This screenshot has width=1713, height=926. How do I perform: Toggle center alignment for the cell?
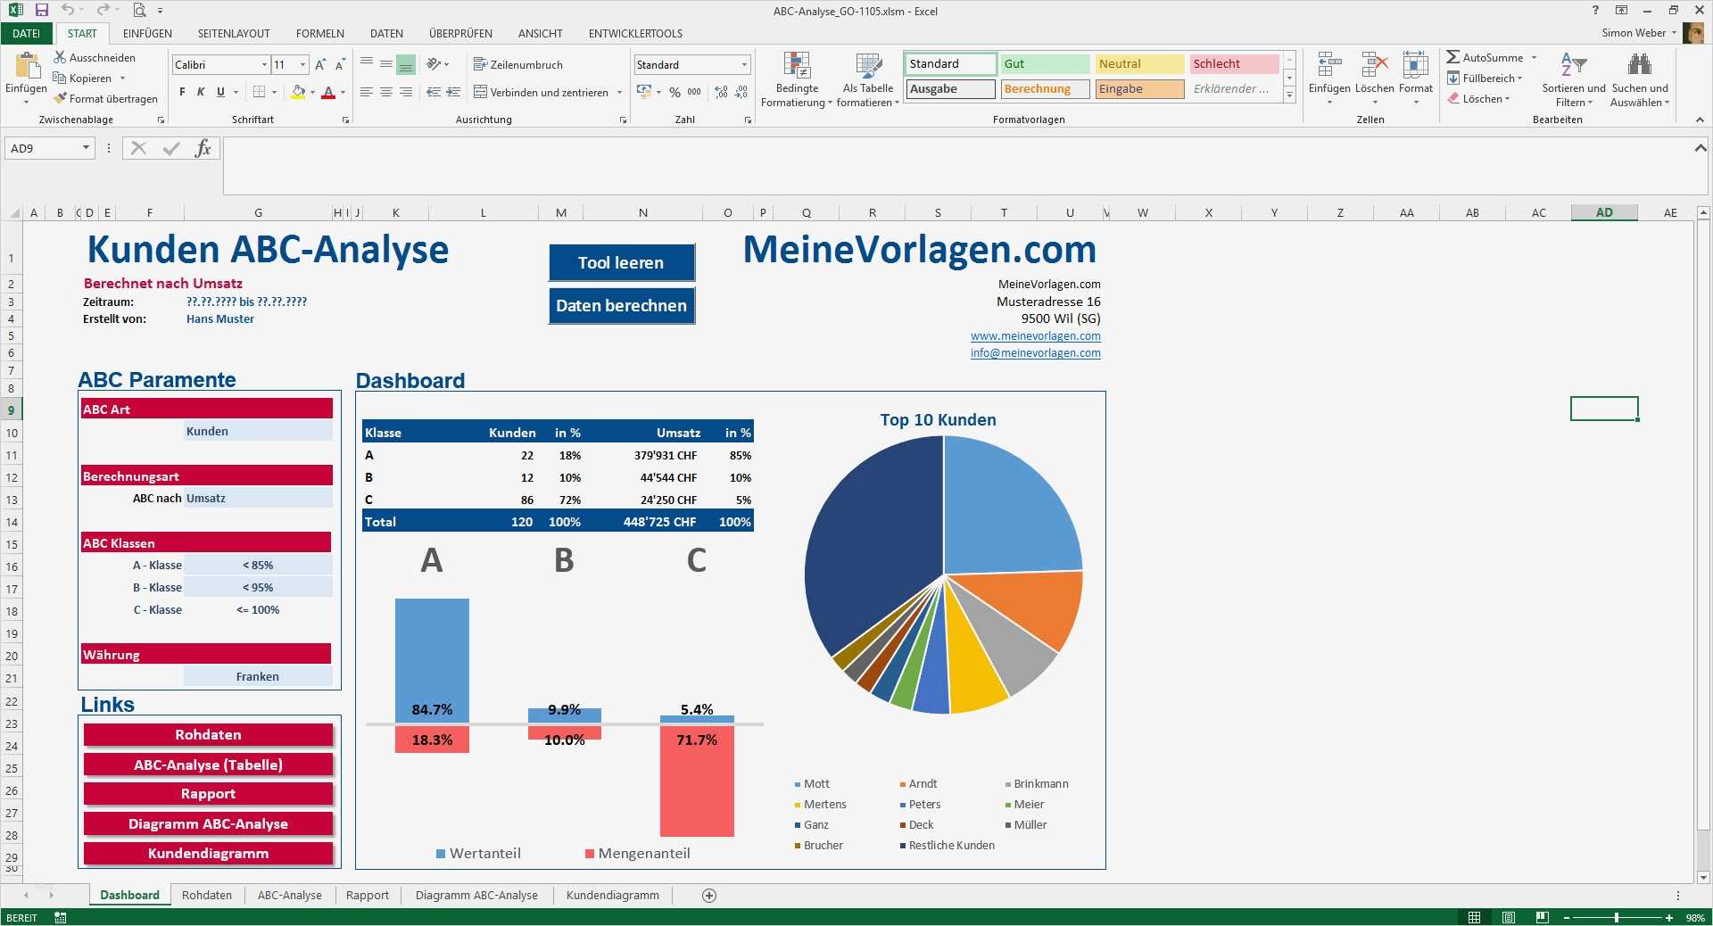[x=385, y=92]
